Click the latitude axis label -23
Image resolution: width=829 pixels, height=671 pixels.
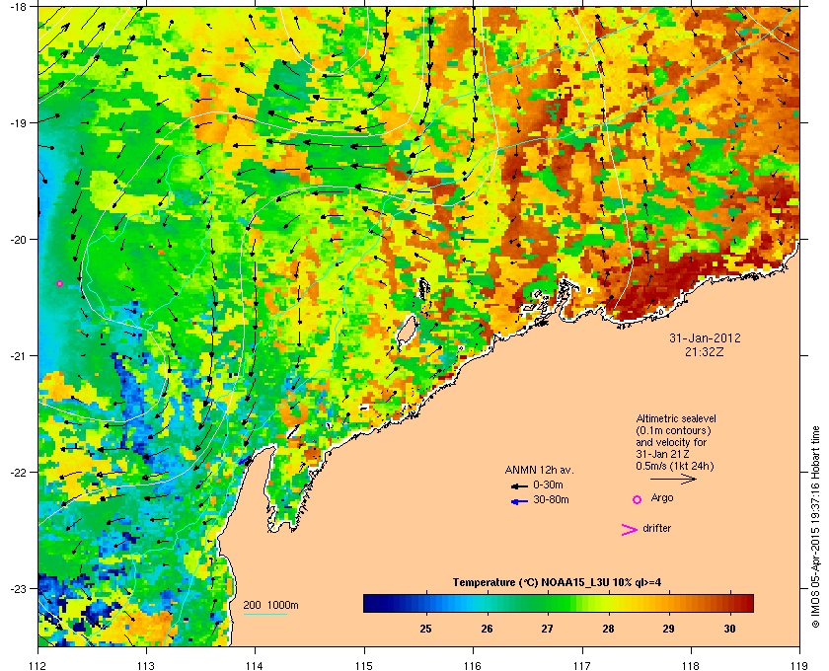point(18,588)
